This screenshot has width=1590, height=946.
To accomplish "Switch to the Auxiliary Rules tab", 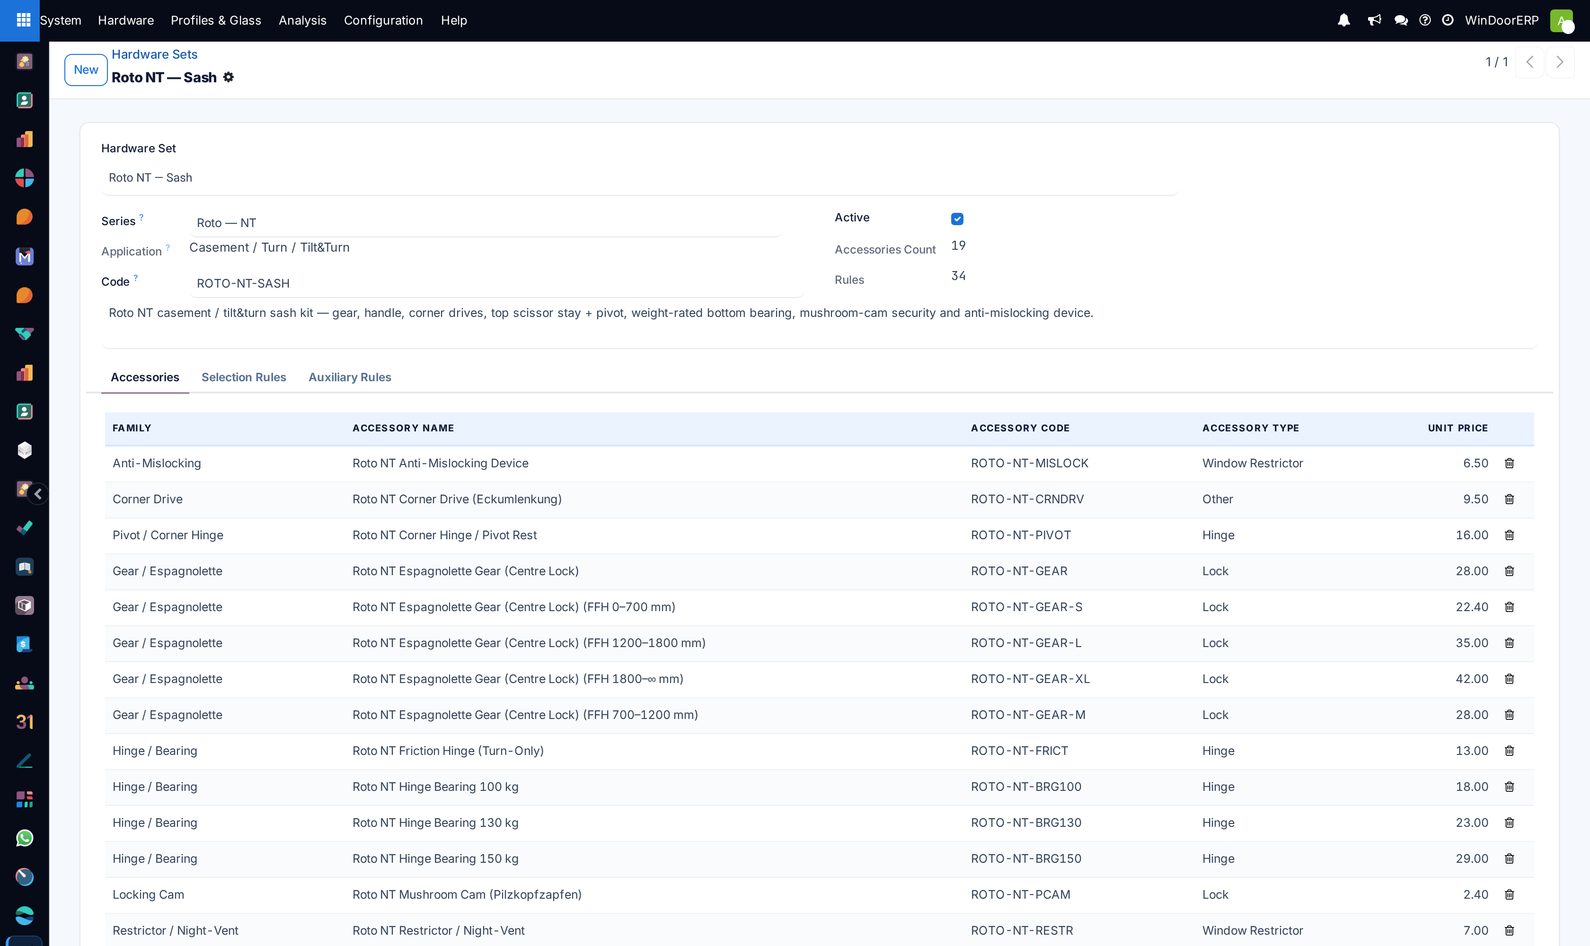I will [350, 377].
